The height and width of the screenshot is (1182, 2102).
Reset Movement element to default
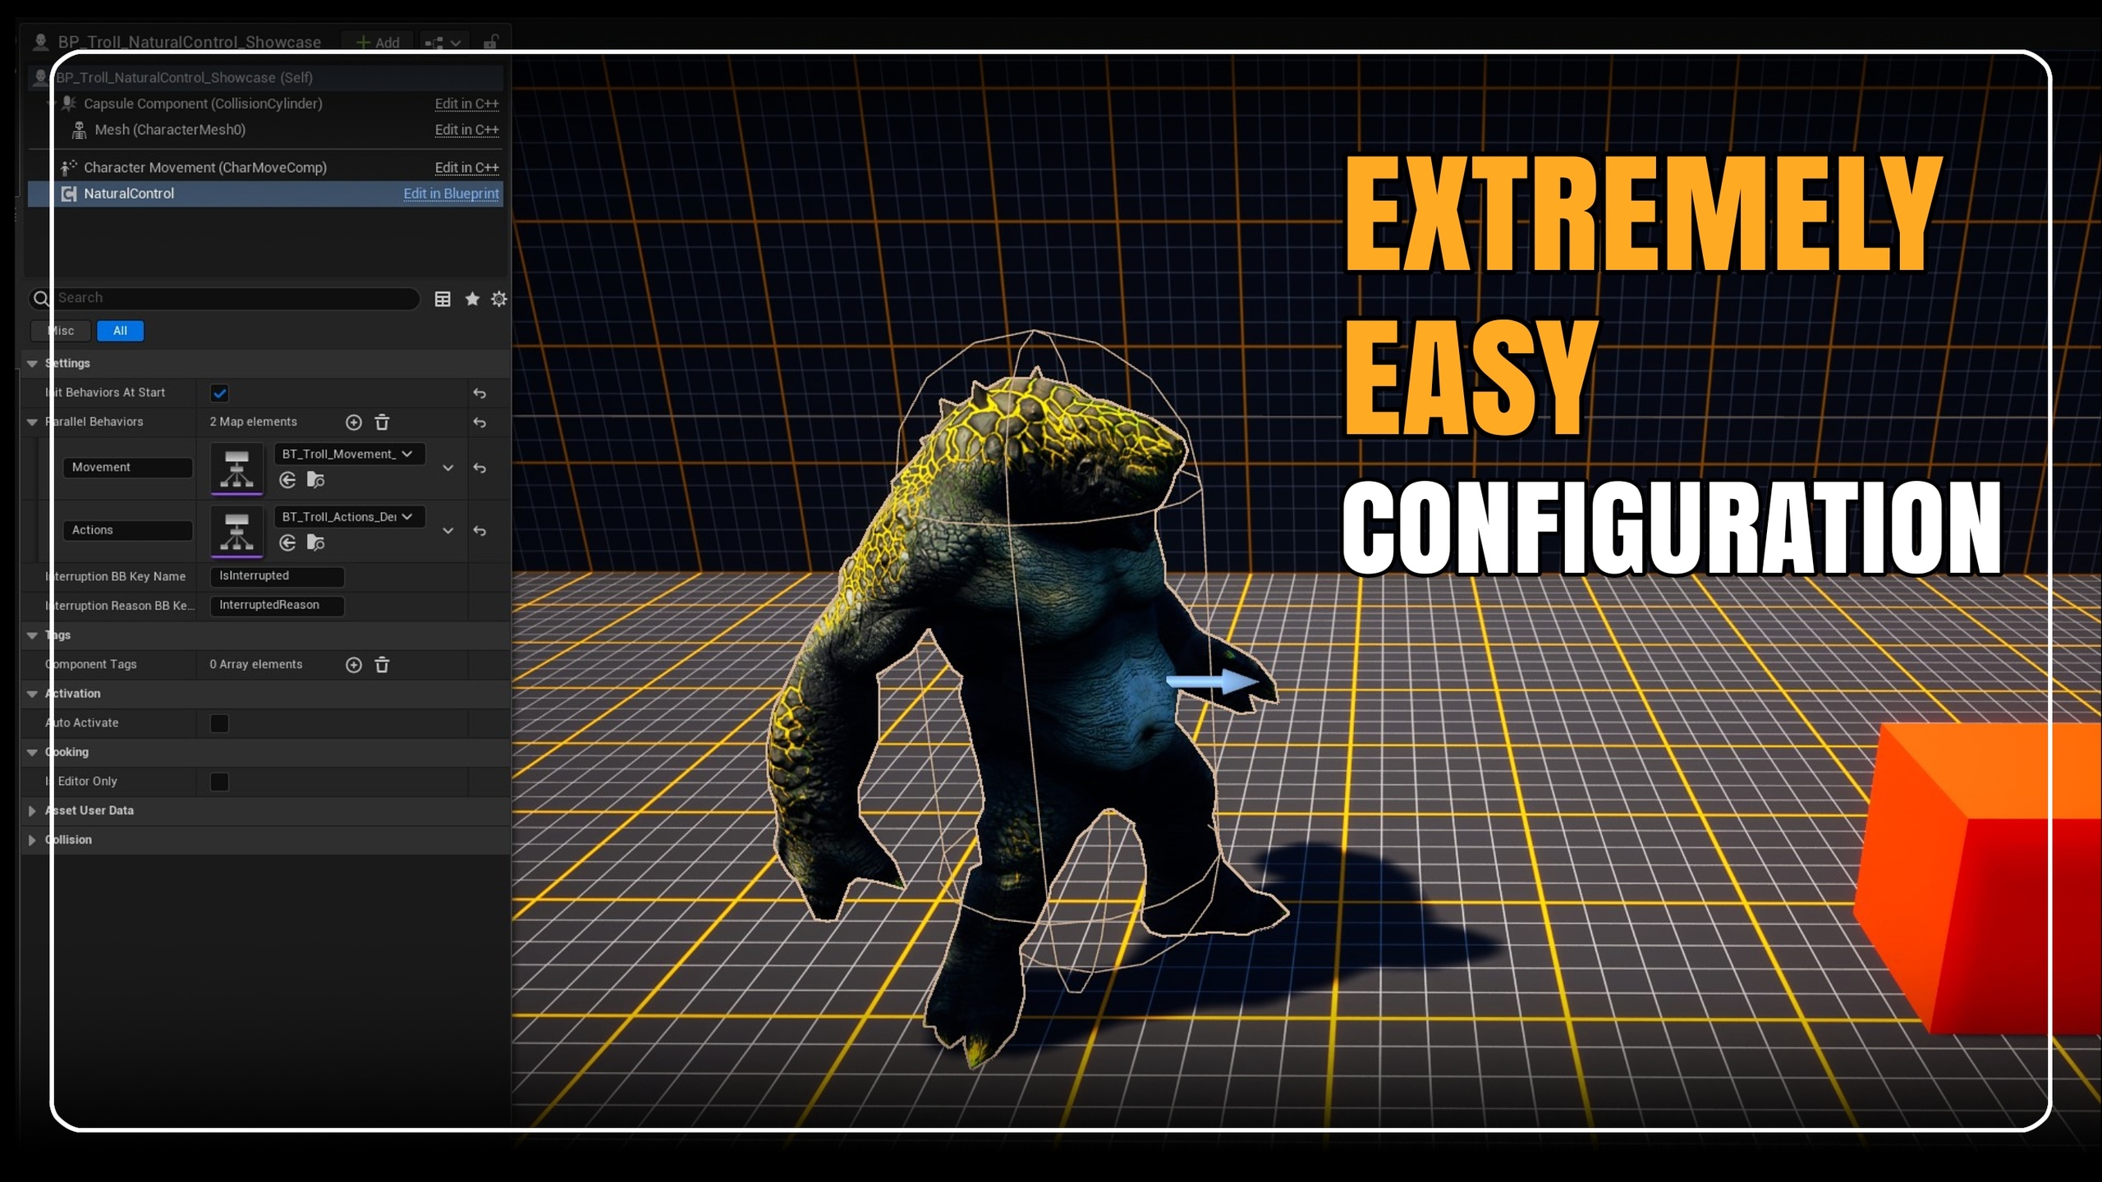pyautogui.click(x=480, y=468)
